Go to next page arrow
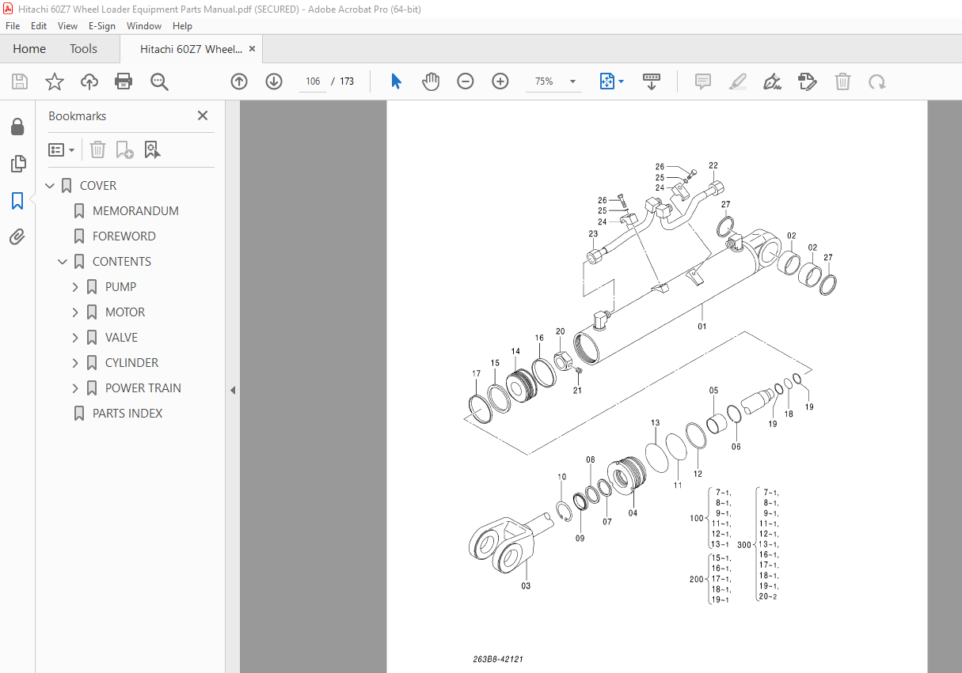 [274, 81]
